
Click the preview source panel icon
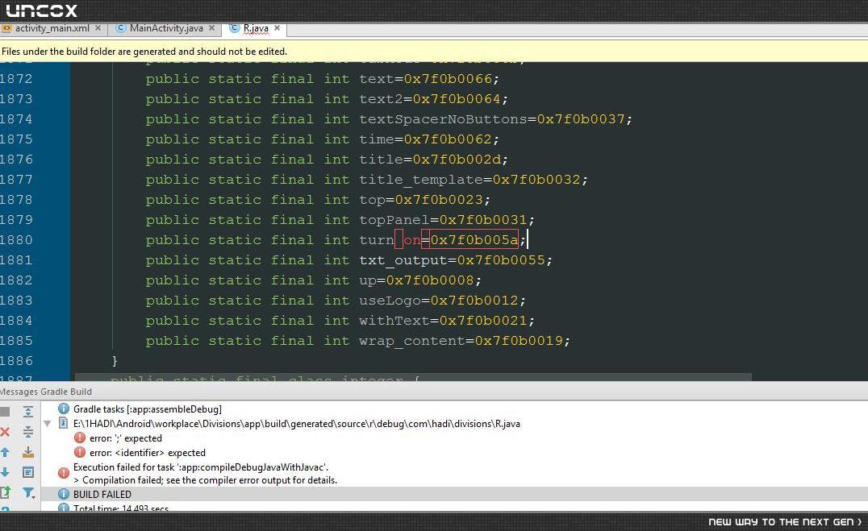(x=28, y=472)
